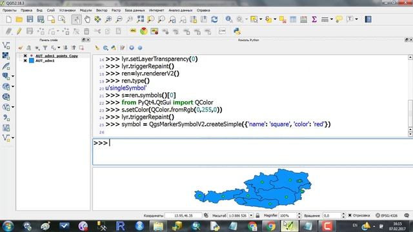Clear the Python console with the broom icon
The height and width of the screenshot is (232, 413).
click(97, 48)
